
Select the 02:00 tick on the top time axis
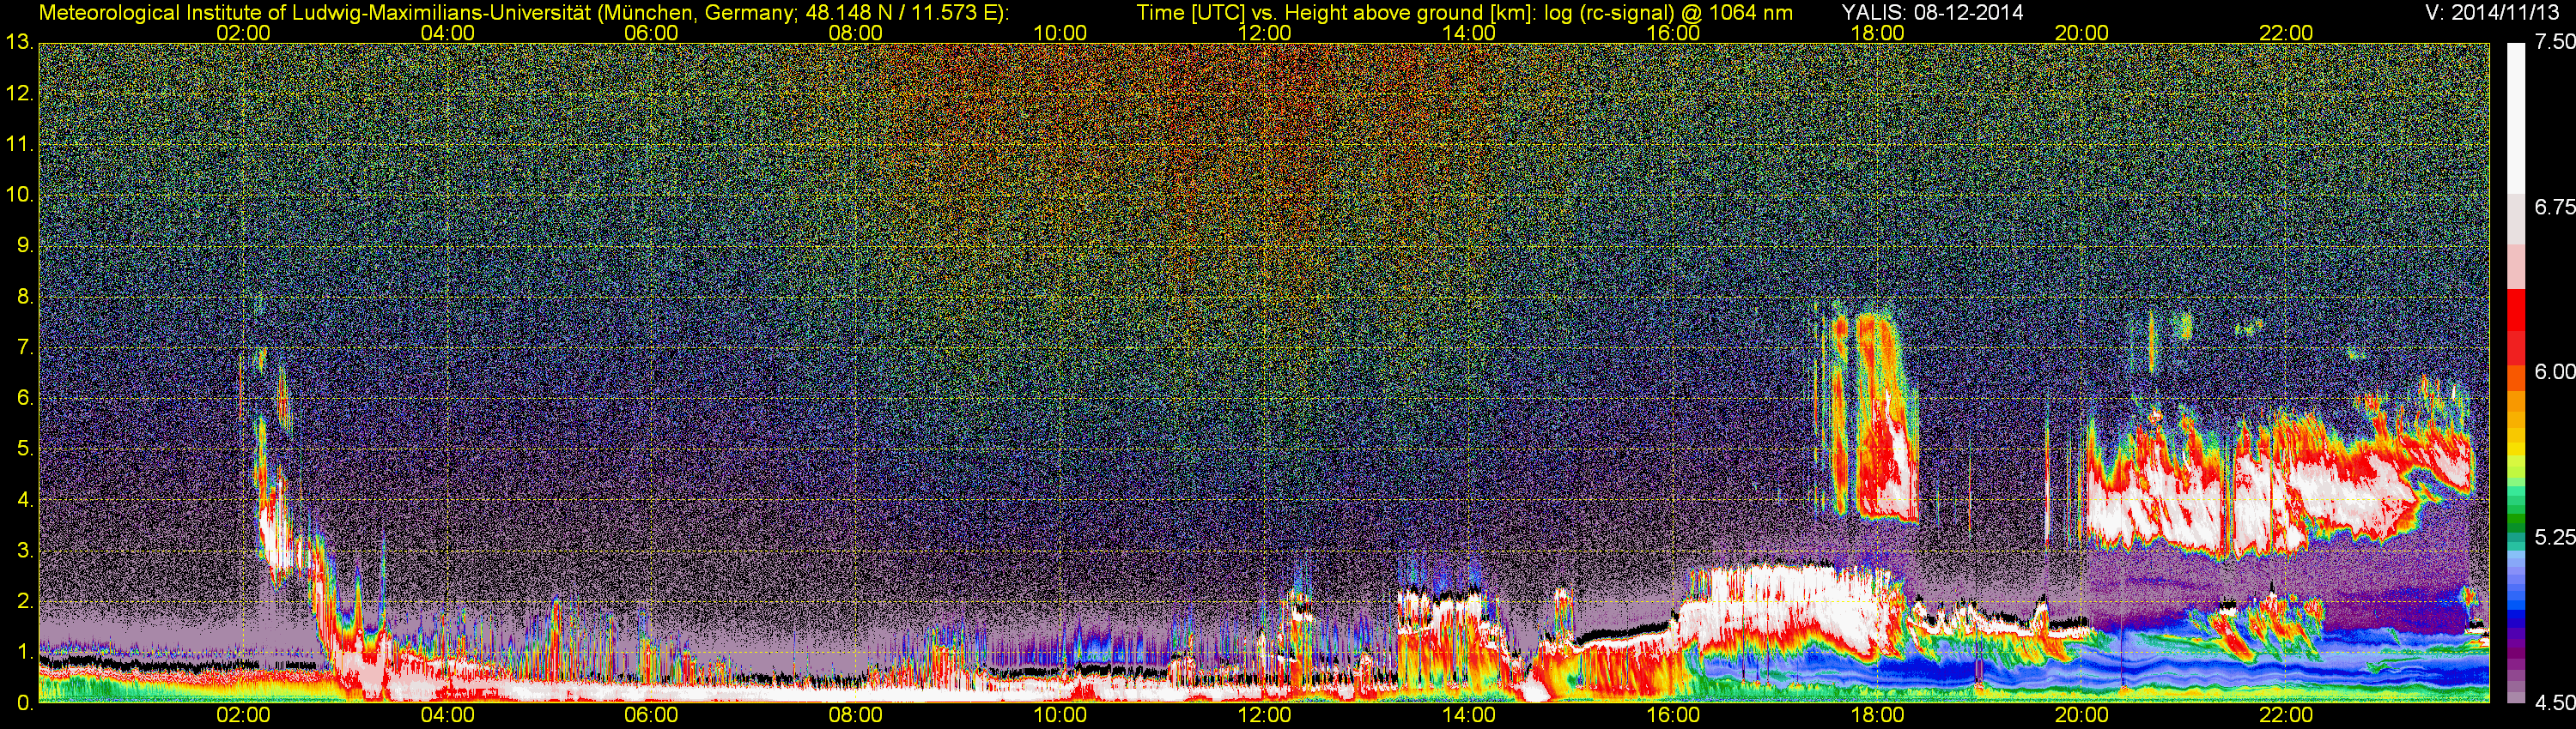click(x=243, y=33)
